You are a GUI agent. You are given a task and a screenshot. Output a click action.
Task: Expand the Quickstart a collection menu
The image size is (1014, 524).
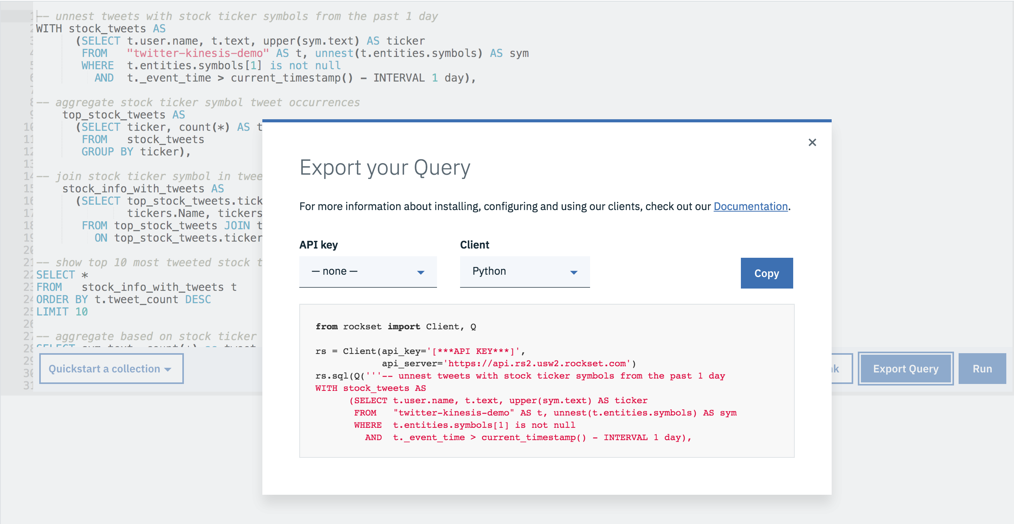111,369
